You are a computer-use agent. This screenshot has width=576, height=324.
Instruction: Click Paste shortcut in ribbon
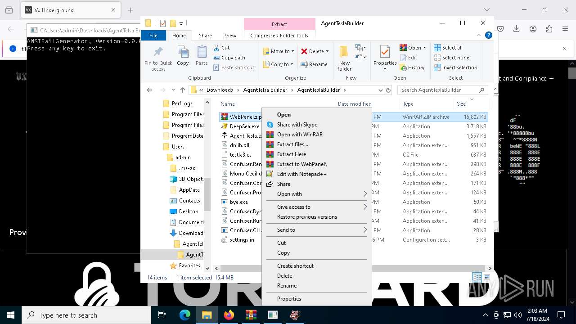tap(234, 67)
